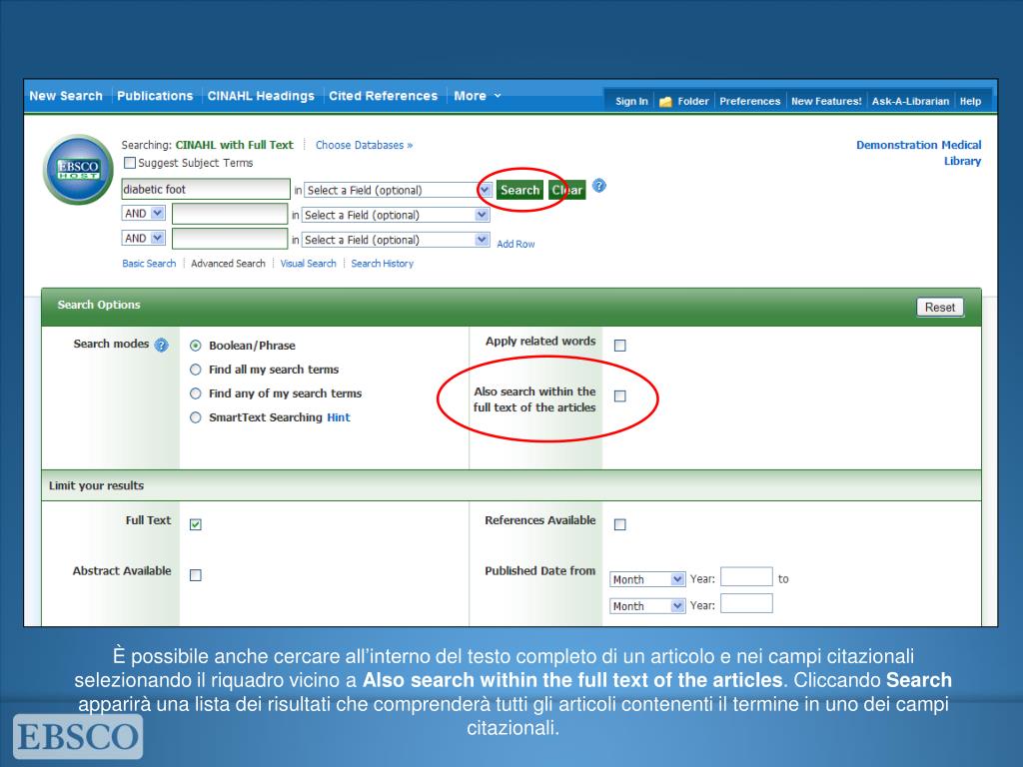The image size is (1023, 767).
Task: Open Cited References
Action: point(383,96)
